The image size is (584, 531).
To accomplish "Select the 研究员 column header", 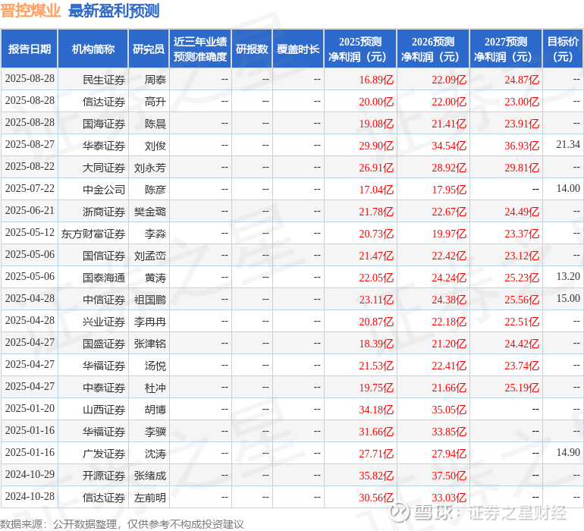I will click(149, 49).
